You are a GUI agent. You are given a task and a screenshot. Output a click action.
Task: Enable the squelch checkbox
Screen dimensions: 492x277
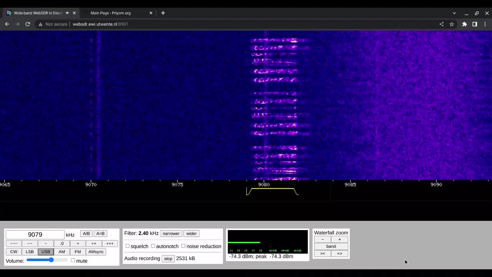pos(128,246)
